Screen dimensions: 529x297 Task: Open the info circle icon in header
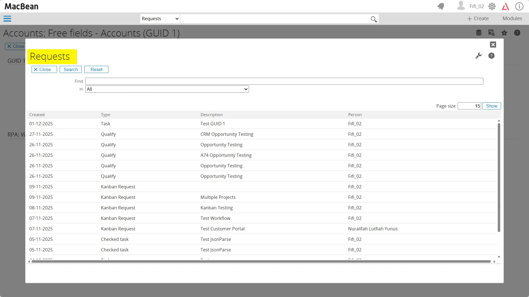pyautogui.click(x=519, y=6)
